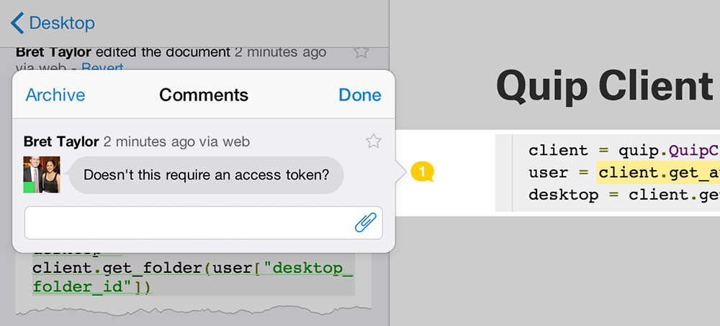This screenshot has width=720, height=326.
Task: Click Bret Taylor's name in the comment
Action: [x=61, y=141]
